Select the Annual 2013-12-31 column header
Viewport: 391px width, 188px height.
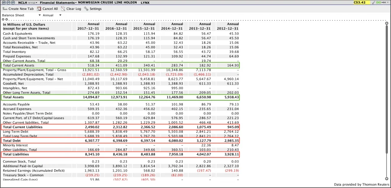[x=200, y=26]
